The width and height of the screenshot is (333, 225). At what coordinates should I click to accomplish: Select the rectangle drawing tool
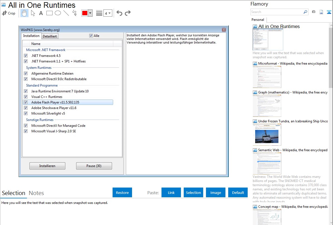pos(49,13)
